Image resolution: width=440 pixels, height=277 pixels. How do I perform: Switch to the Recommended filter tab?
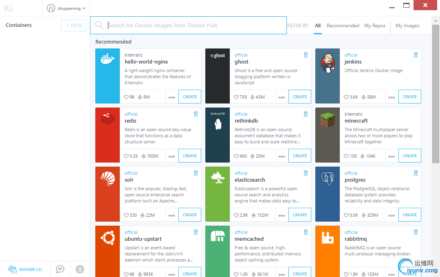point(343,26)
